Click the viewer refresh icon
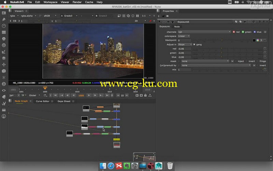This screenshot has height=171, width=273. point(128,16)
